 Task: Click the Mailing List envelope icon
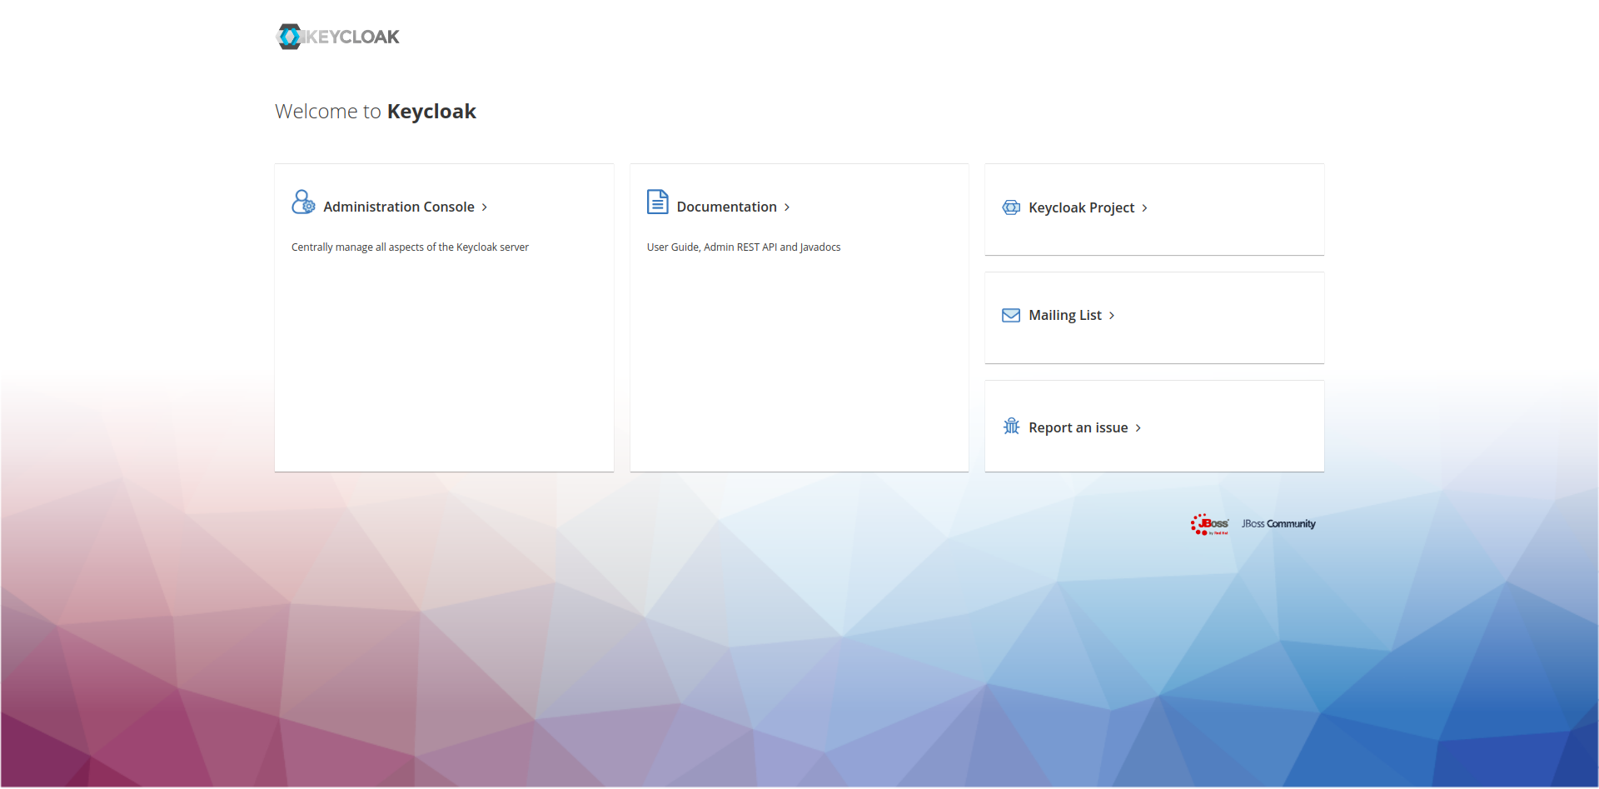[1011, 315]
